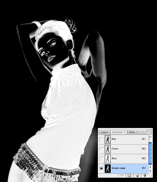Click the ⌘3 shortcut label
157x182 pixels.
tap(144, 158)
